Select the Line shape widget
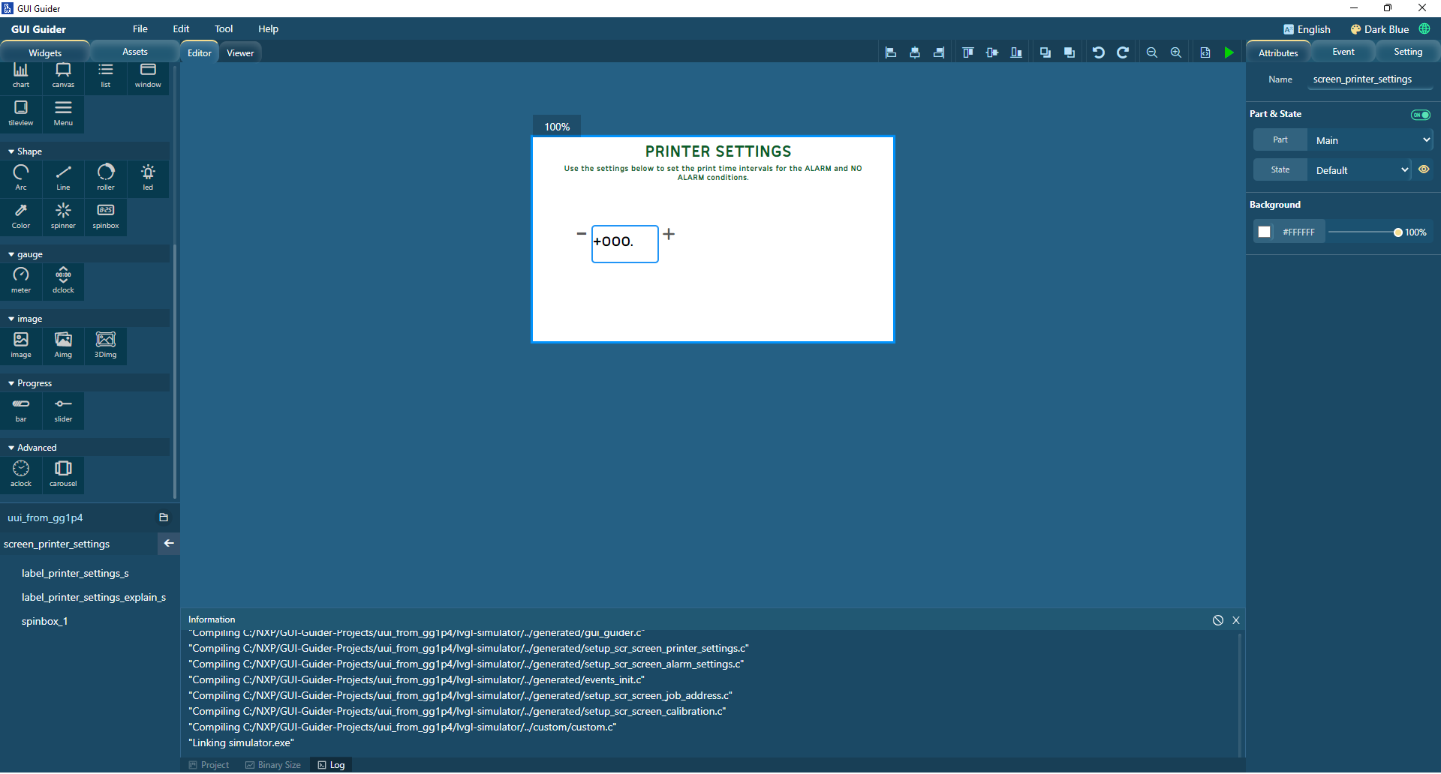The width and height of the screenshot is (1441, 774). [63, 178]
